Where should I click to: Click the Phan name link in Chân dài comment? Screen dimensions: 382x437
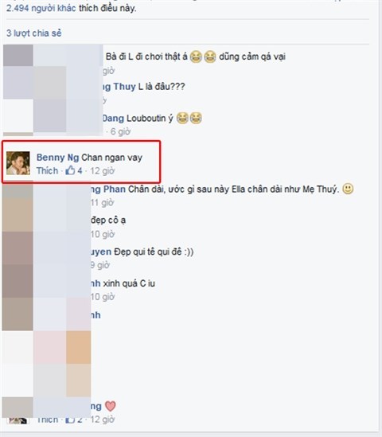pyautogui.click(x=115, y=189)
